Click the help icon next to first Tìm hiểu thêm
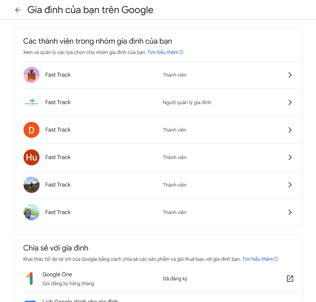The image size is (316, 302). pyautogui.click(x=182, y=52)
